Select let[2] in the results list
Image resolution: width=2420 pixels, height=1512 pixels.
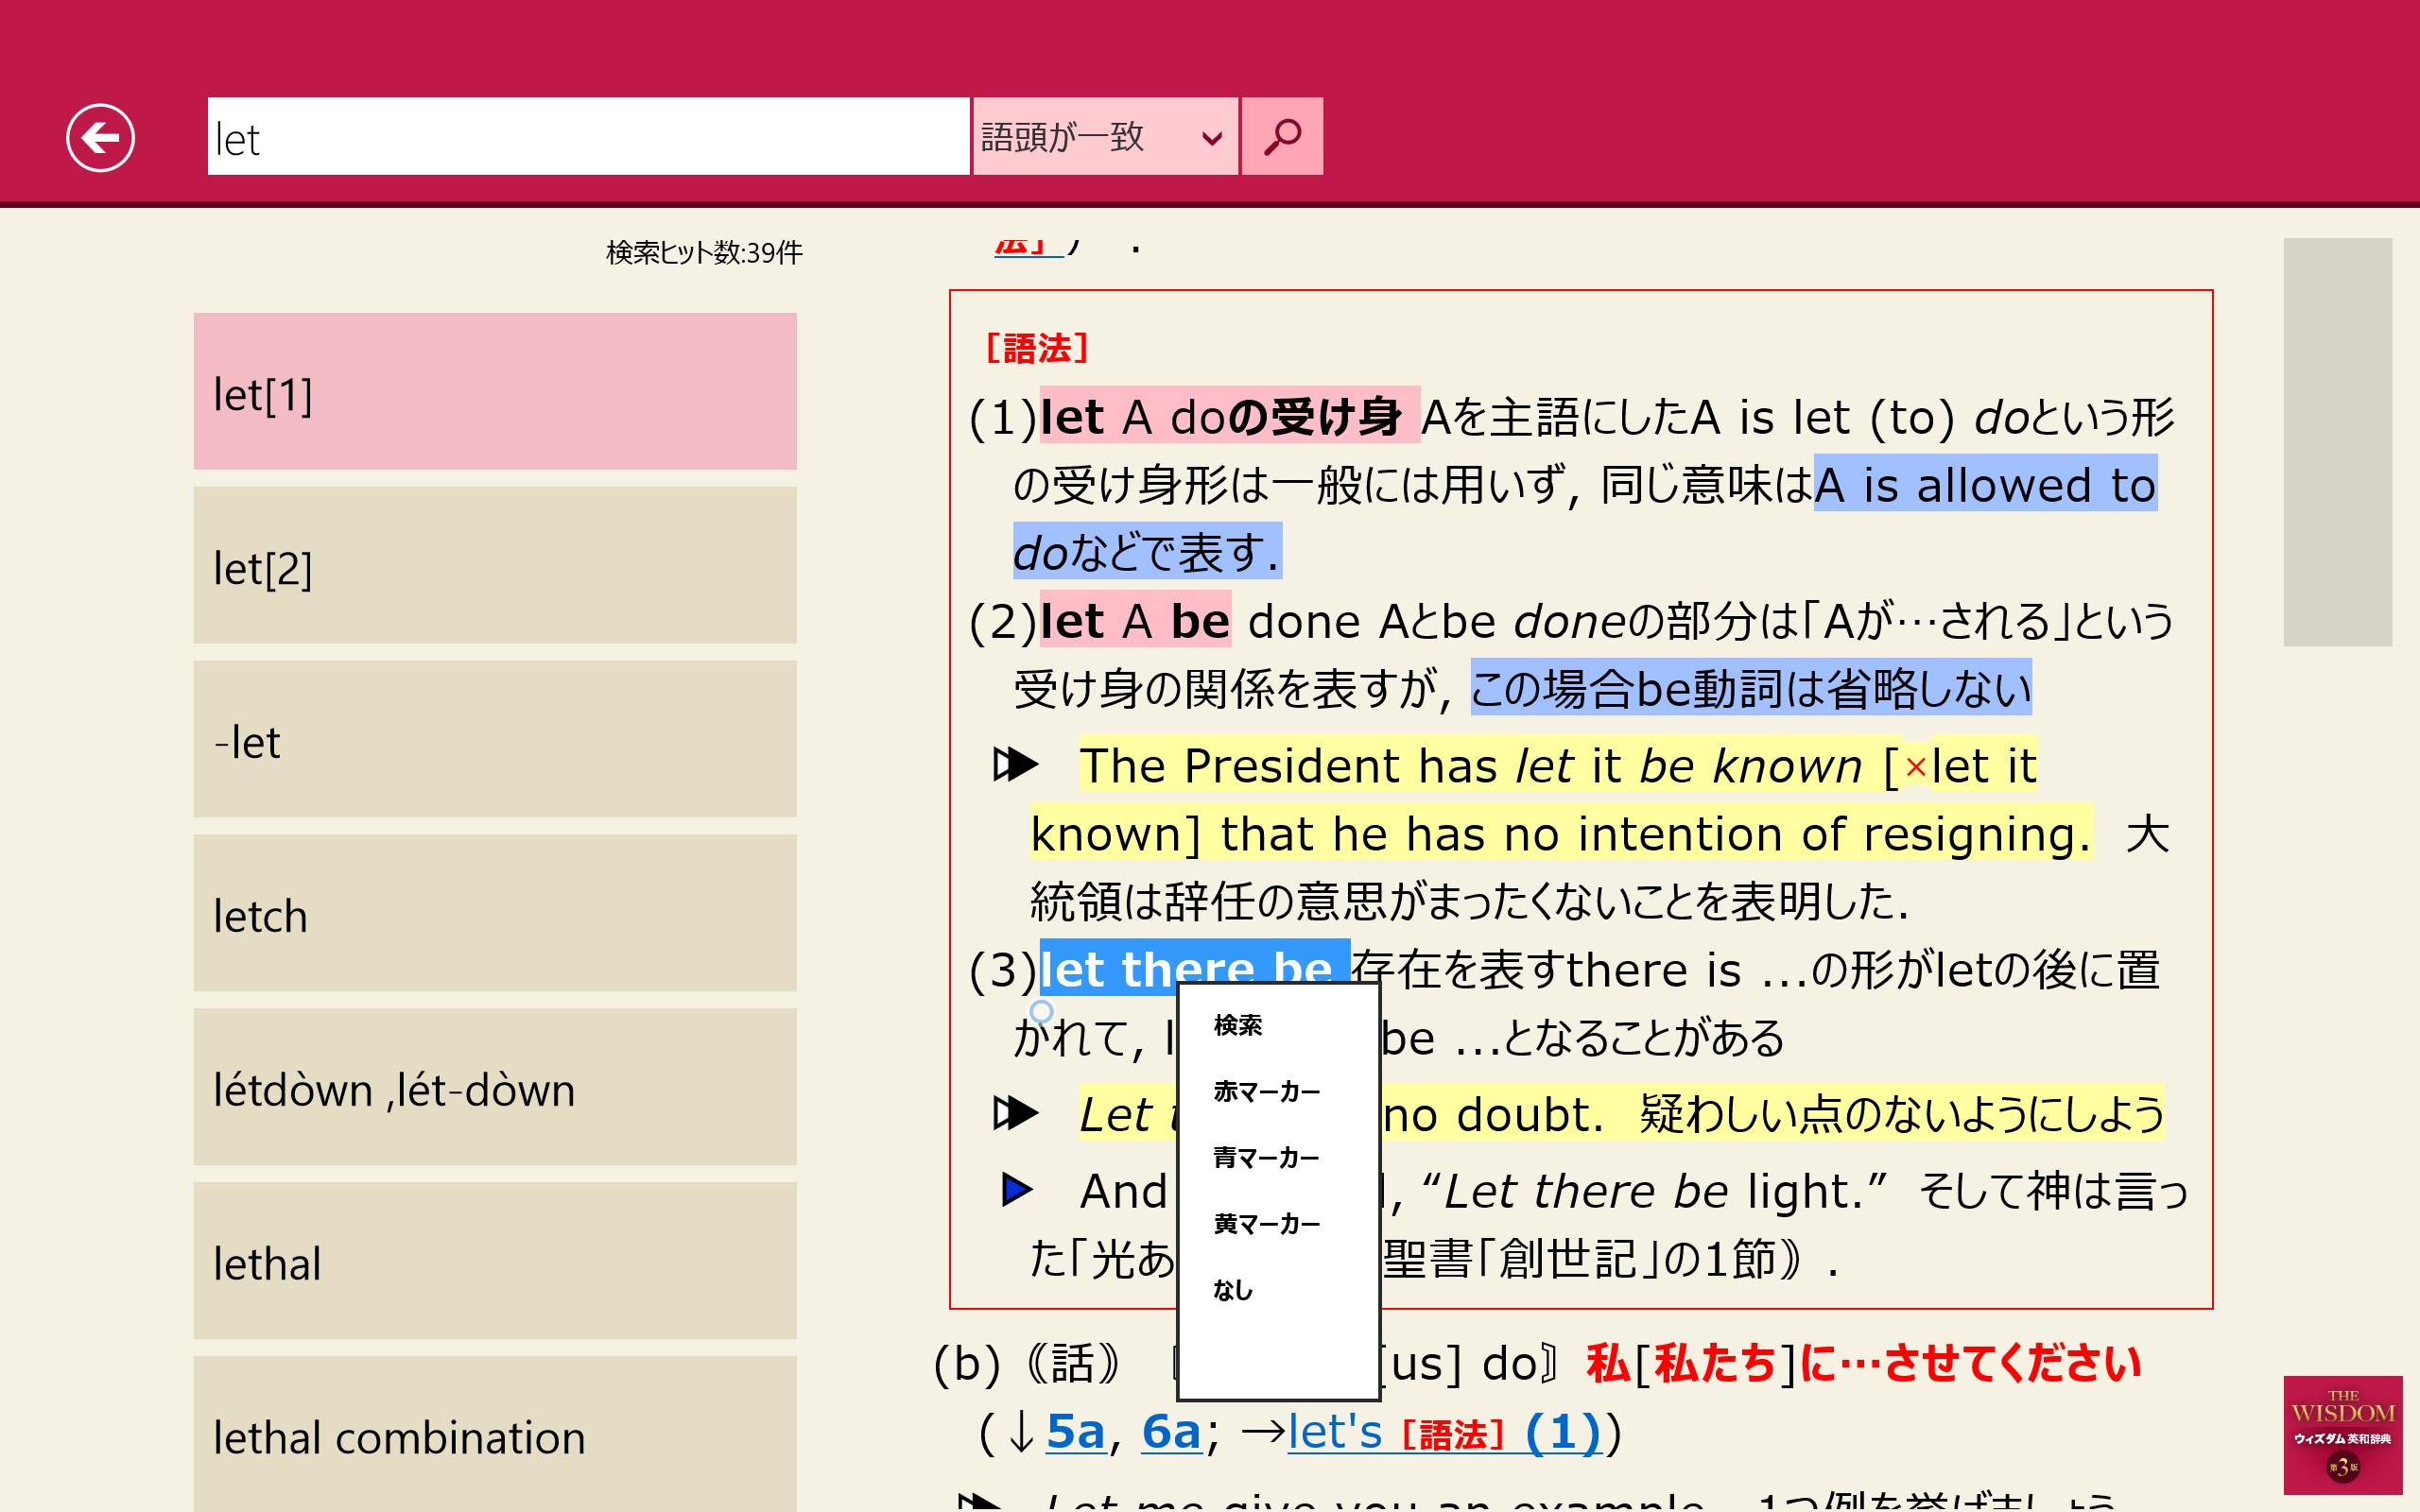[x=495, y=566]
